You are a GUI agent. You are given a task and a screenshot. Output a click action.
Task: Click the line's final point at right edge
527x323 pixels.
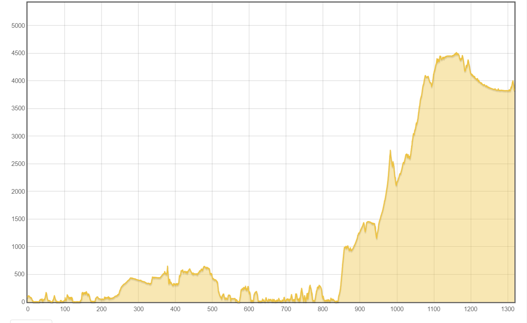(514, 90)
